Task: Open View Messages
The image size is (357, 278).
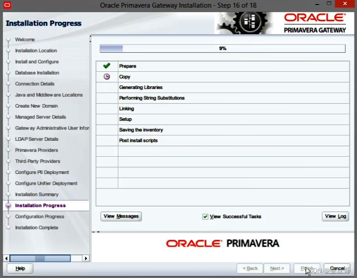Action: [x=121, y=216]
